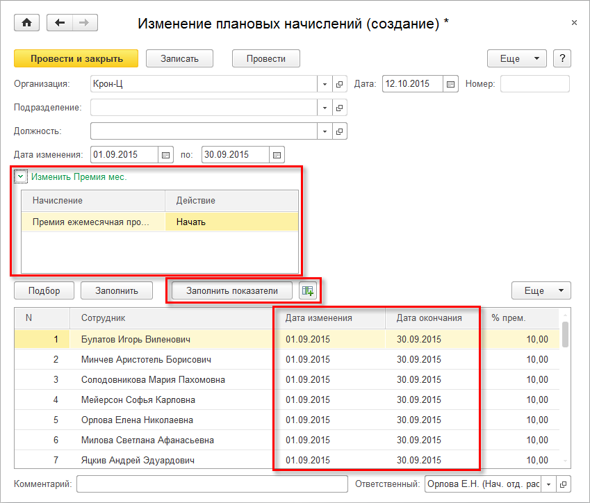Click the Начисление column header
This screenshot has height=503, width=590.
tap(93, 201)
